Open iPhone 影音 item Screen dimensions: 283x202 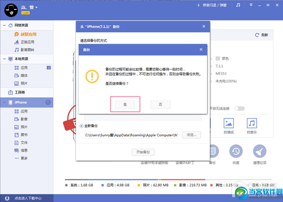pos(24,119)
